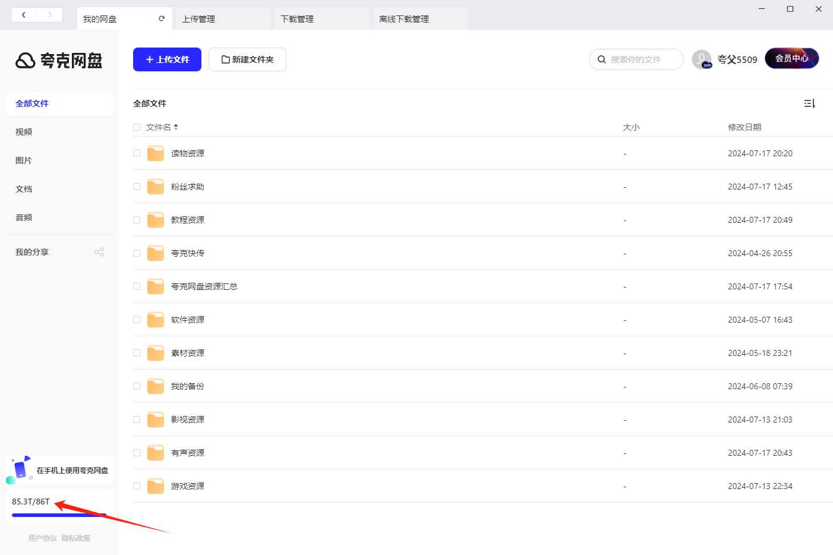Check the box for 夸克网盘资源汇总
Screen dimensions: 833x555
click(x=137, y=286)
